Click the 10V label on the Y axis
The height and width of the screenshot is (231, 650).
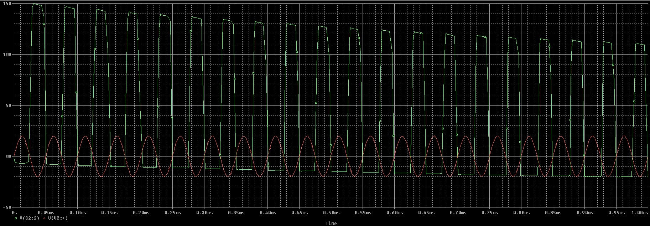coord(7,55)
